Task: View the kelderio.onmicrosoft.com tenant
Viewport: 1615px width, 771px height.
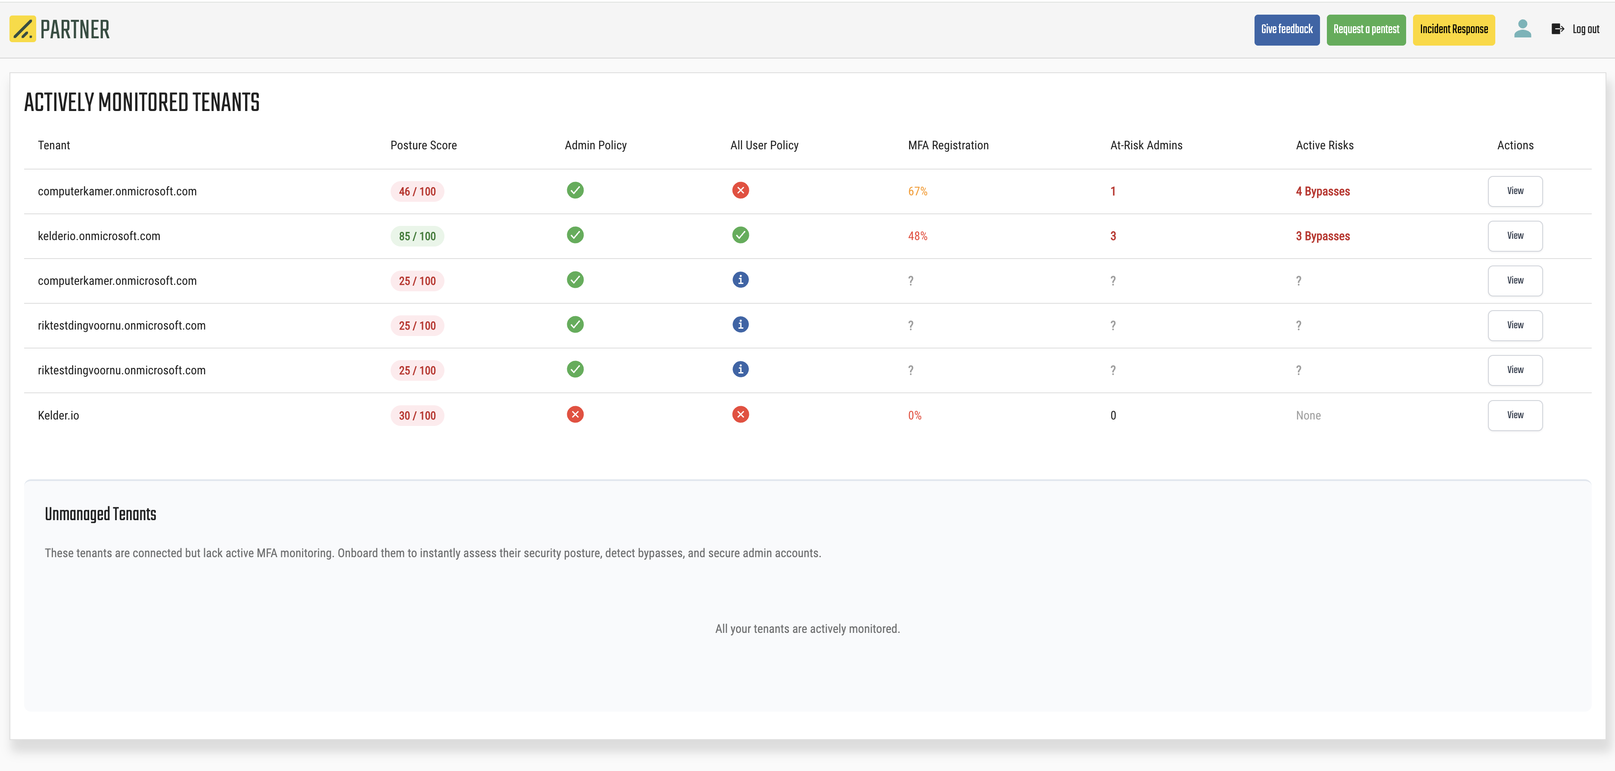Action: pyautogui.click(x=1515, y=236)
